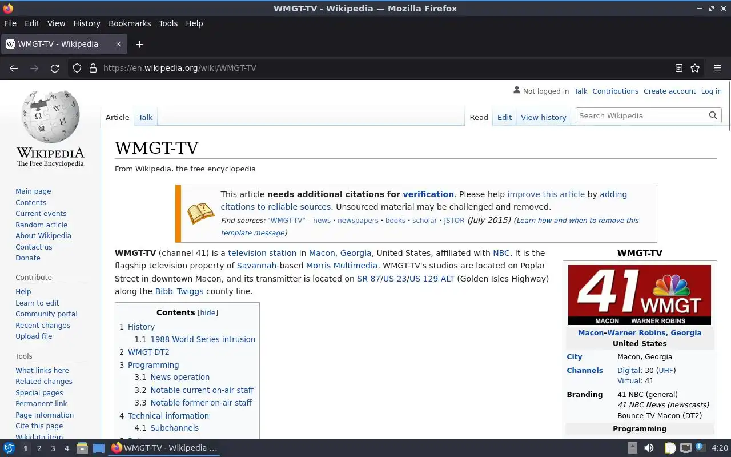
Task: Click the notification alert tray icon
Action: click(701, 448)
